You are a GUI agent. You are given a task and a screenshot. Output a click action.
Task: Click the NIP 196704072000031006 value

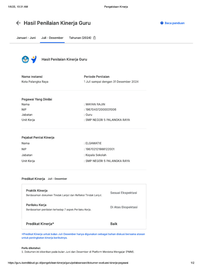click(x=101, y=110)
